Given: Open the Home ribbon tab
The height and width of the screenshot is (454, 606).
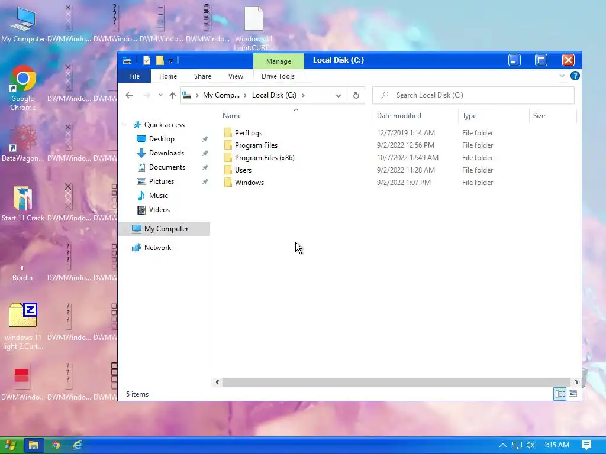Looking at the screenshot, I should [167, 76].
